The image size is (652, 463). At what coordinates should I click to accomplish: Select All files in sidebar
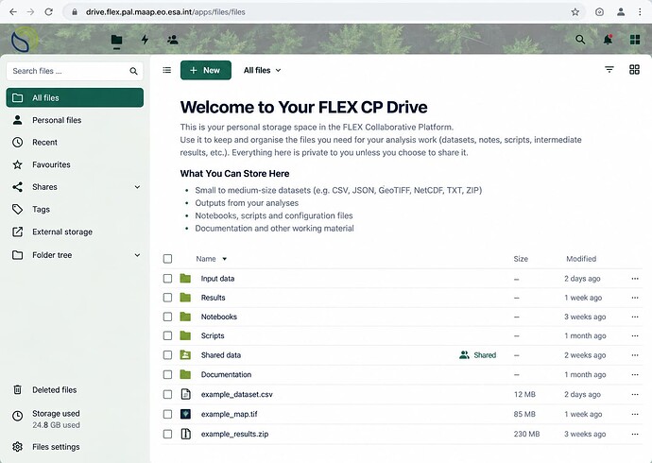(x=75, y=97)
